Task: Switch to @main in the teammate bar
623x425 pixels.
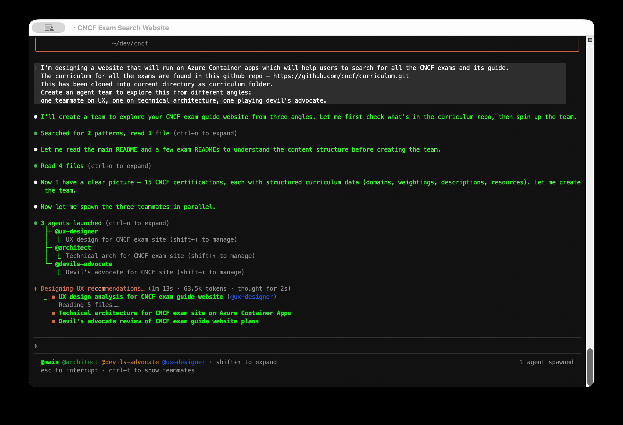Action: [x=50, y=362]
